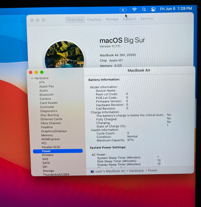Select SATA in hardware sidebar
The height and width of the screenshot is (207, 201).
pos(46,163)
